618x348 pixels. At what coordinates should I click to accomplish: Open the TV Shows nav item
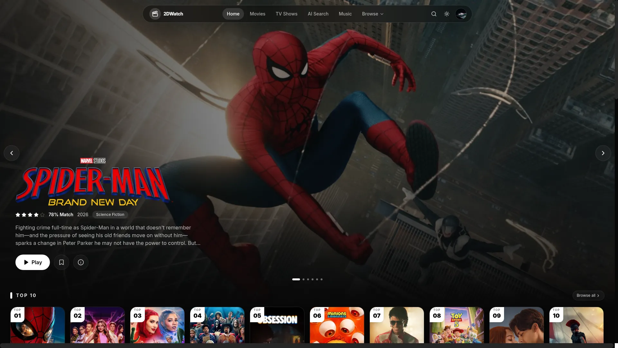286,14
